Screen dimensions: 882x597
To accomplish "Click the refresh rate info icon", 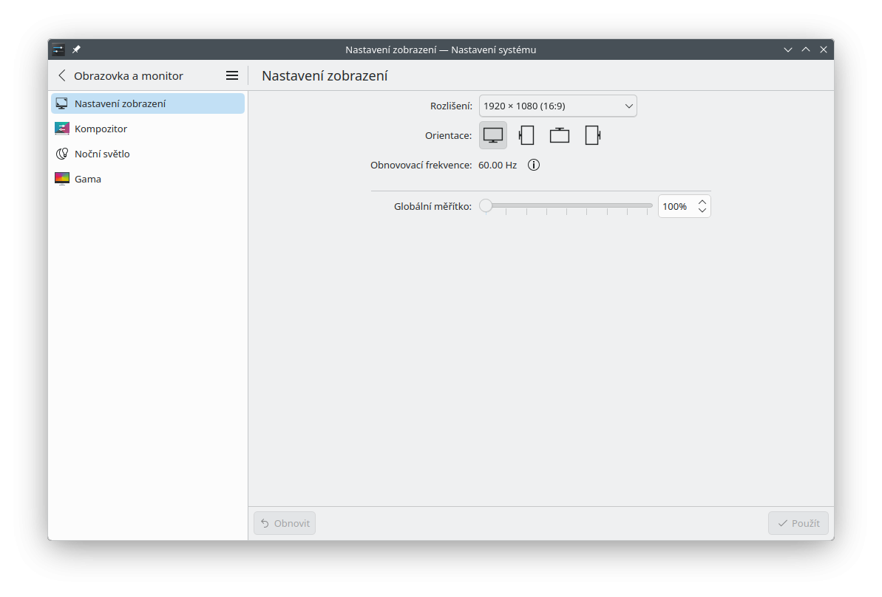I will (x=534, y=165).
